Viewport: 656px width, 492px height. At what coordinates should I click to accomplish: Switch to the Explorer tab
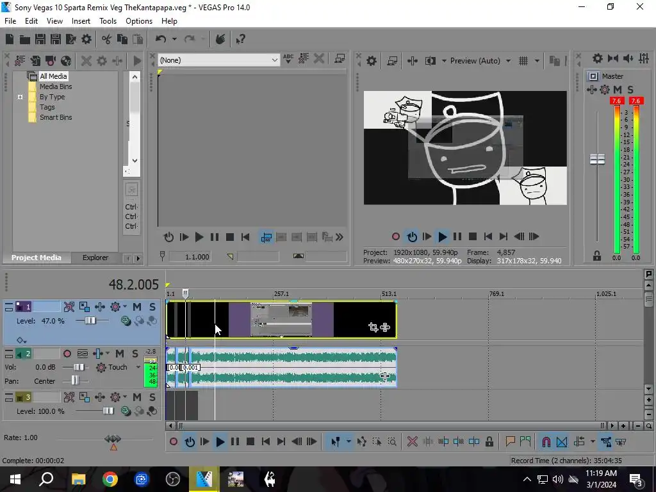tap(95, 258)
